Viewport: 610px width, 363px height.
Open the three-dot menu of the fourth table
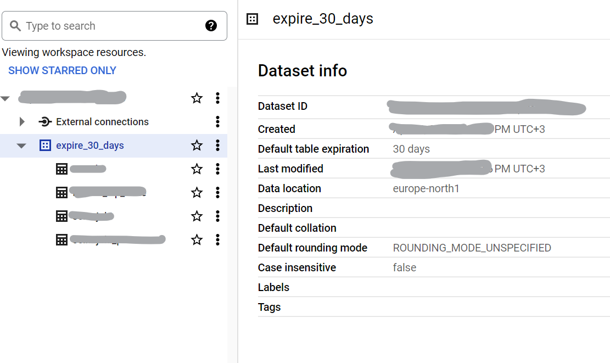coord(217,239)
